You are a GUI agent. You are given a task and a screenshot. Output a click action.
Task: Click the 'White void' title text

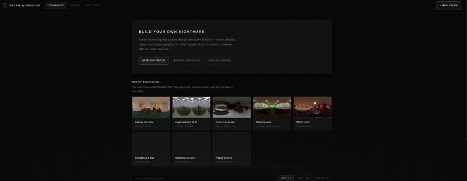(303, 122)
